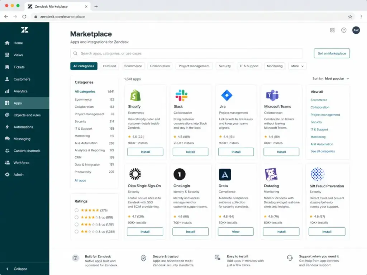Expand the More categories dropdown
Viewport: 367px width, 275px height.
(297, 66)
